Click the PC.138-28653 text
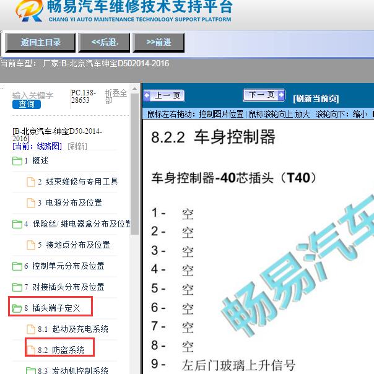Screen dimensions: 374x374 (83, 97)
